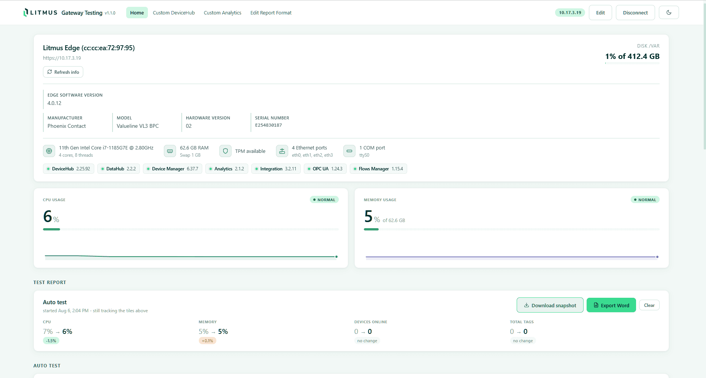Image resolution: width=706 pixels, height=378 pixels.
Task: Click the edge software version 4.0.12
Action: (54, 103)
